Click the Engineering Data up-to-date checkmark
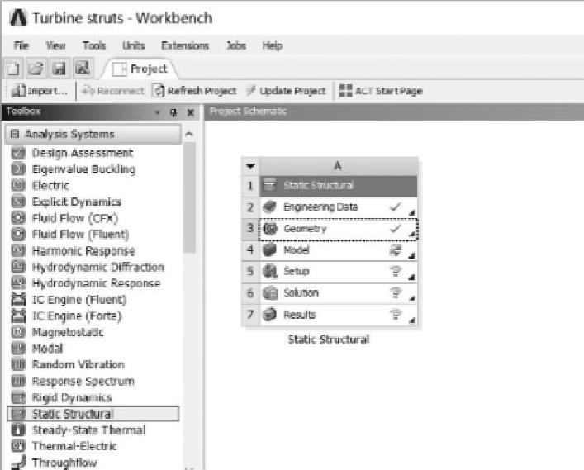 click(395, 207)
